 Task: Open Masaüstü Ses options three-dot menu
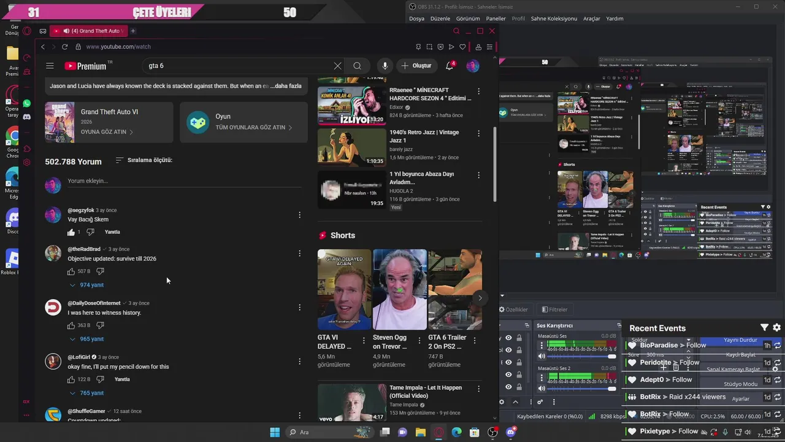point(542,346)
